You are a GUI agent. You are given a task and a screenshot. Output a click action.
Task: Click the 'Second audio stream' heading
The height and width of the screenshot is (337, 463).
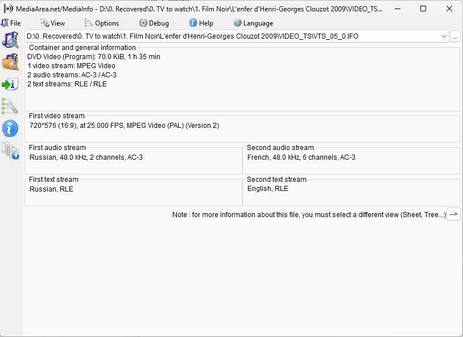pyautogui.click(x=280, y=148)
